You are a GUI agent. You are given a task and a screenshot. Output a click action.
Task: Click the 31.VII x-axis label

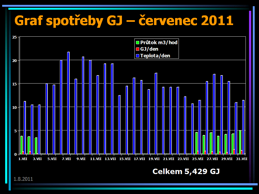point(241,159)
